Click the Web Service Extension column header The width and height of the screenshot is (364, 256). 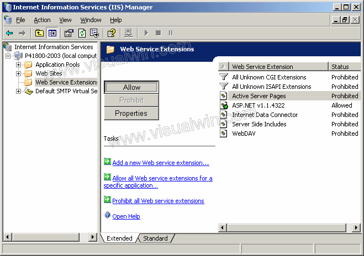click(278, 67)
